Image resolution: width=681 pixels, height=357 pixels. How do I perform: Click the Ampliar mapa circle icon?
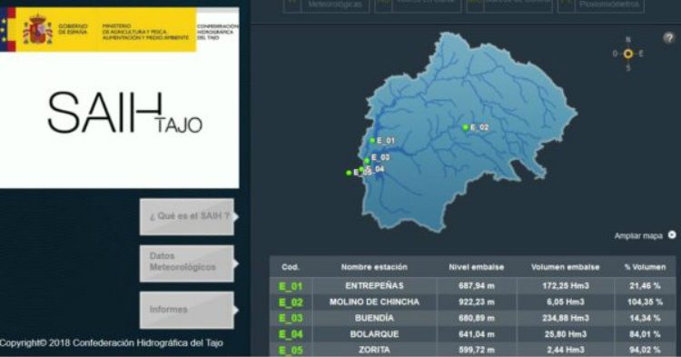pos(672,235)
